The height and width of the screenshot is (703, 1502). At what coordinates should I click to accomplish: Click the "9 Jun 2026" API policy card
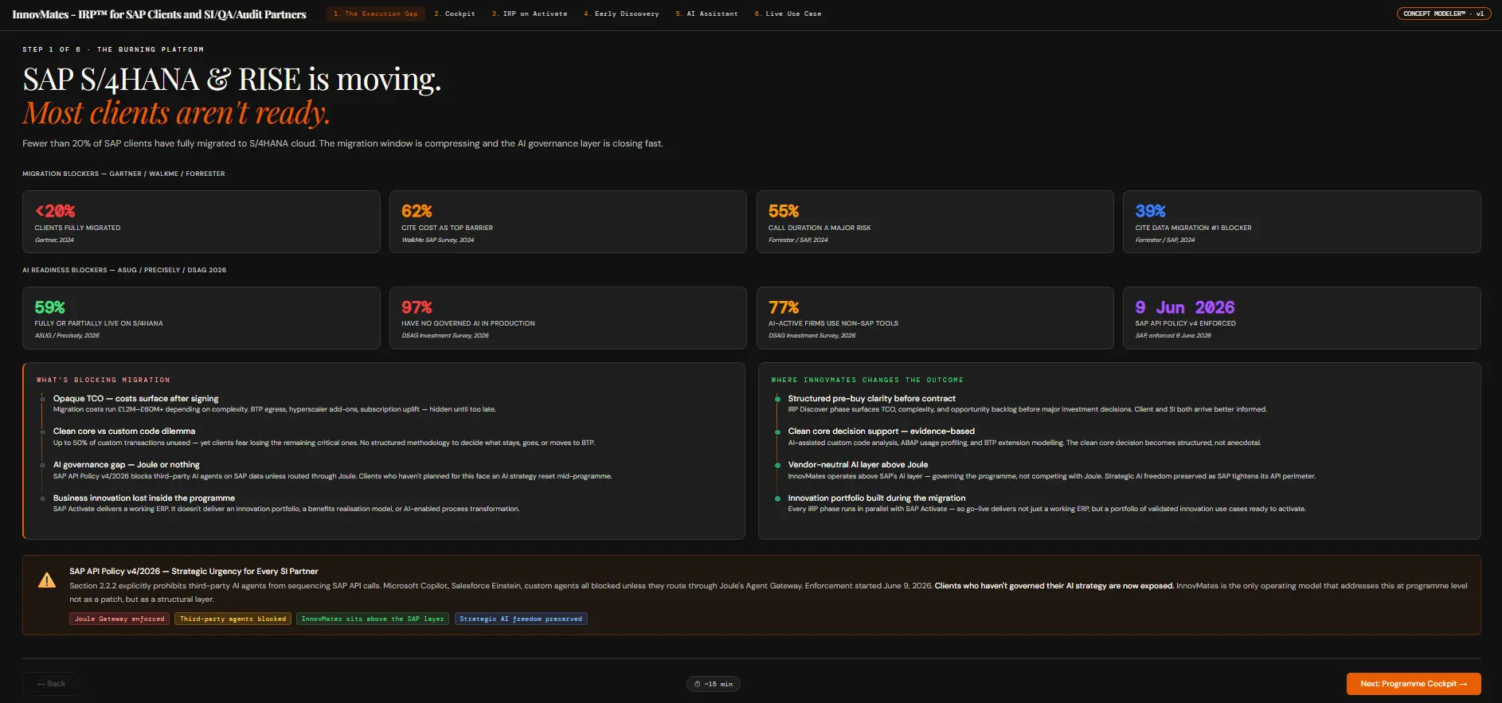(x=1302, y=318)
